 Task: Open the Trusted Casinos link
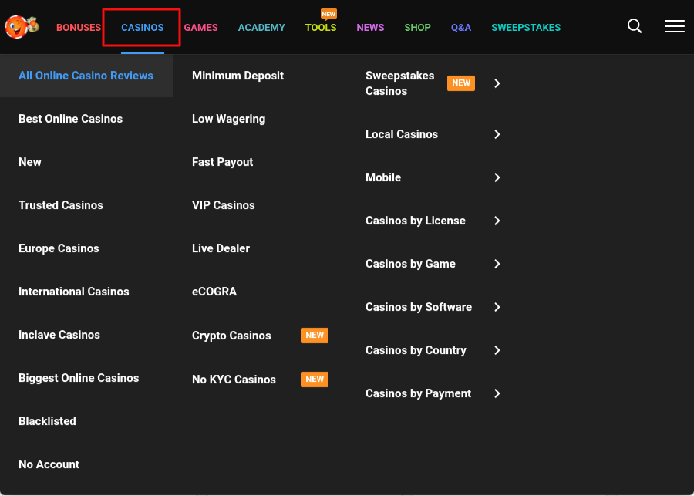click(x=61, y=205)
